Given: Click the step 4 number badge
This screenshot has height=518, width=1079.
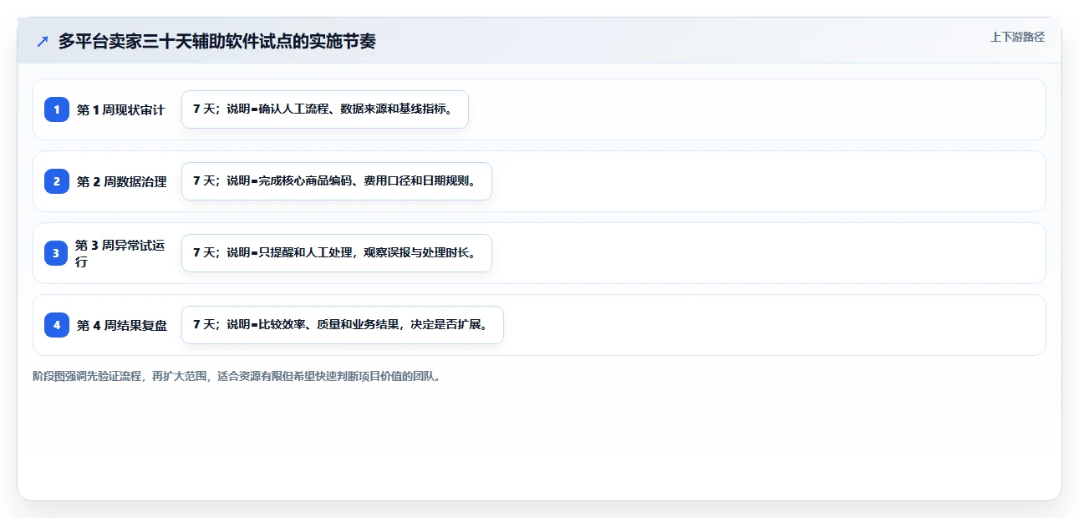Looking at the screenshot, I should point(57,325).
